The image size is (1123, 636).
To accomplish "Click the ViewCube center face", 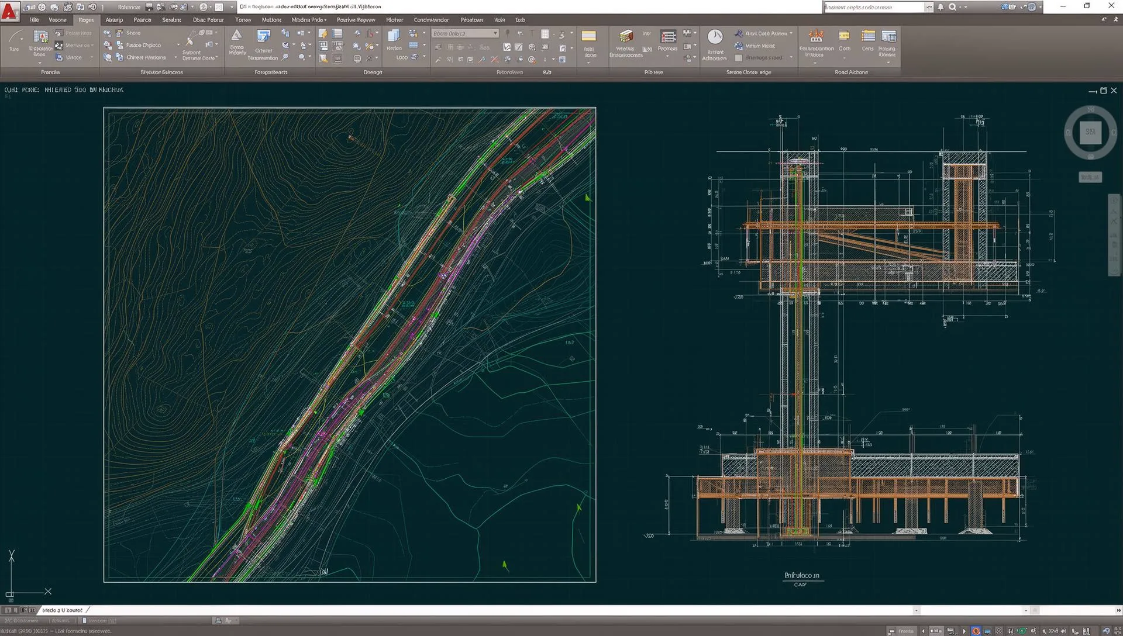I will click(x=1090, y=132).
